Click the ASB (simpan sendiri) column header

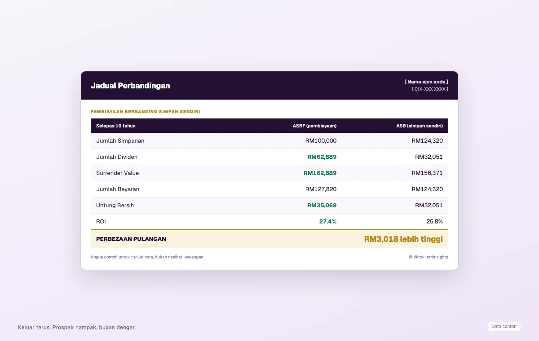tap(420, 126)
